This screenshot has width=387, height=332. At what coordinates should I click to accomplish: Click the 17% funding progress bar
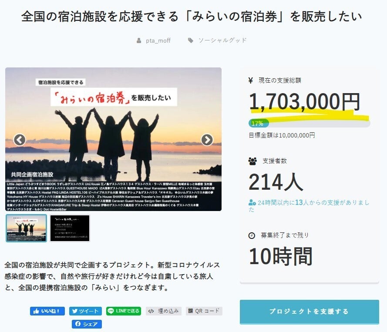coord(309,123)
